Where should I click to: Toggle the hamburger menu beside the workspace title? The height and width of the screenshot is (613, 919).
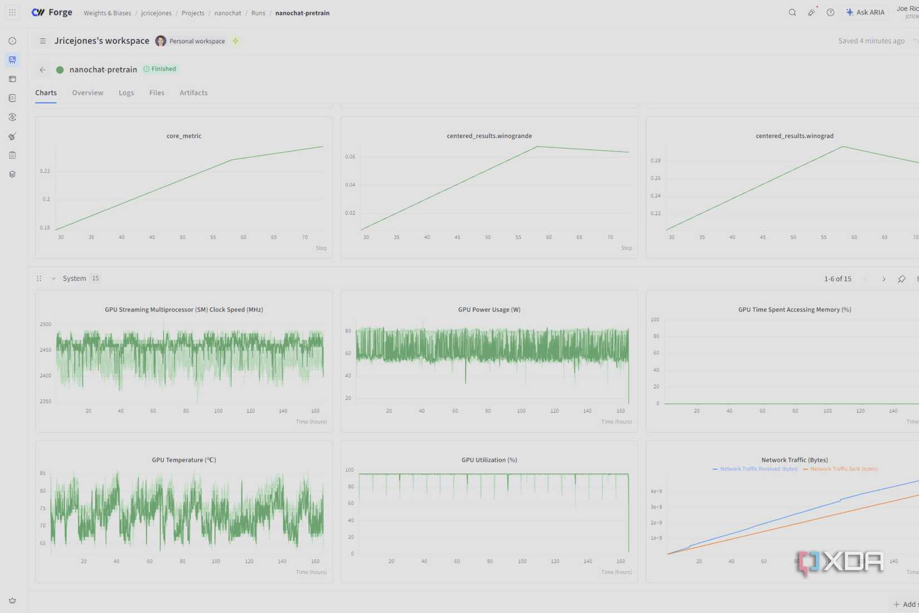pos(42,41)
